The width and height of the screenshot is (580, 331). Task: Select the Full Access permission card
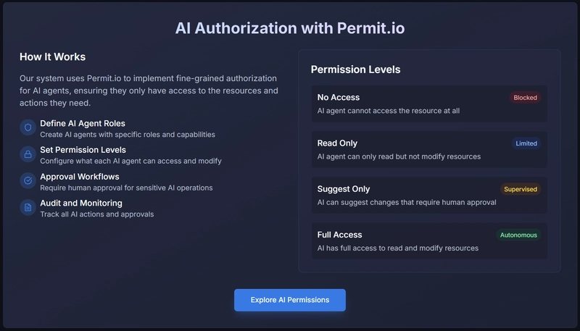click(x=428, y=241)
